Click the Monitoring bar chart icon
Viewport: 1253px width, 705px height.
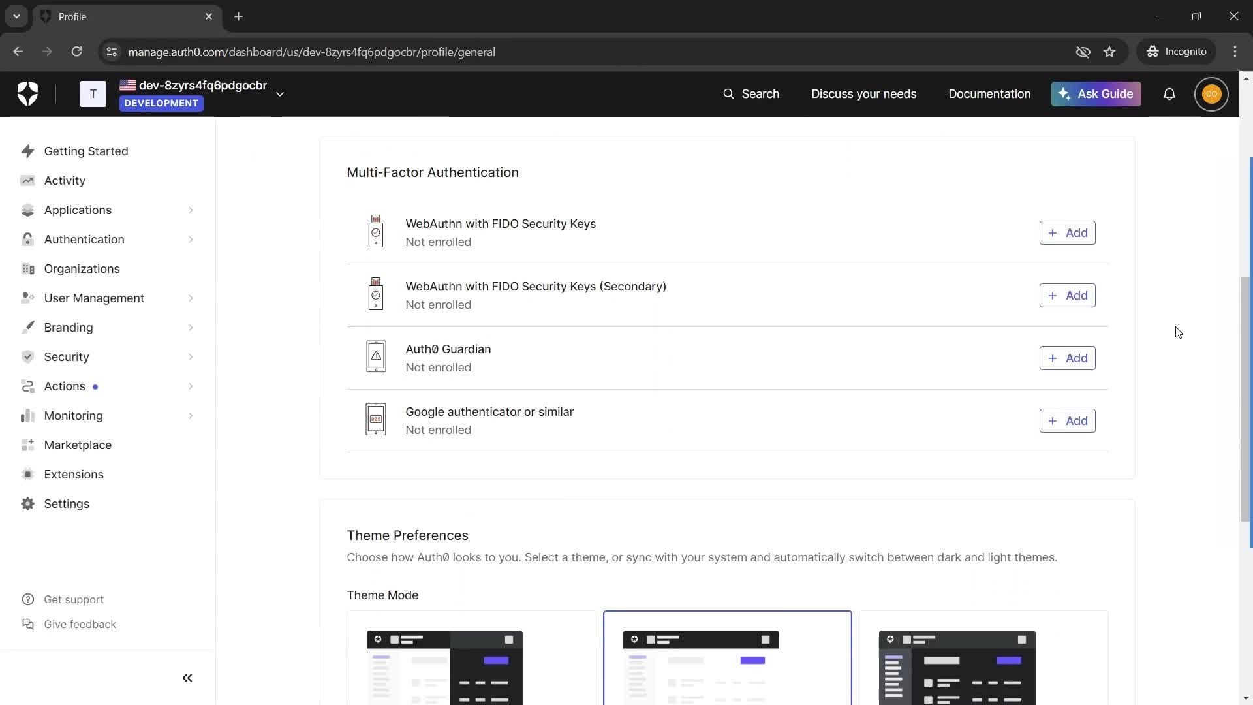tap(27, 416)
